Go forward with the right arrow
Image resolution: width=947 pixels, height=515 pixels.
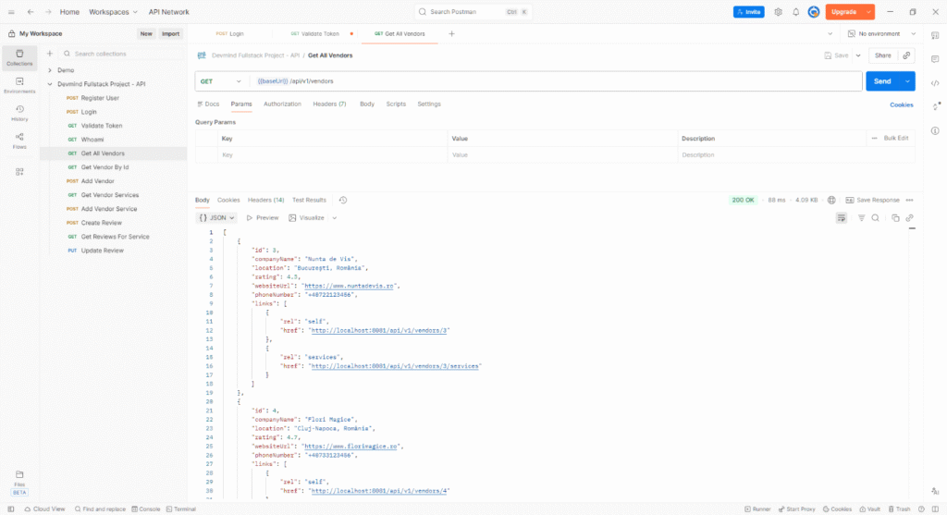tap(48, 12)
